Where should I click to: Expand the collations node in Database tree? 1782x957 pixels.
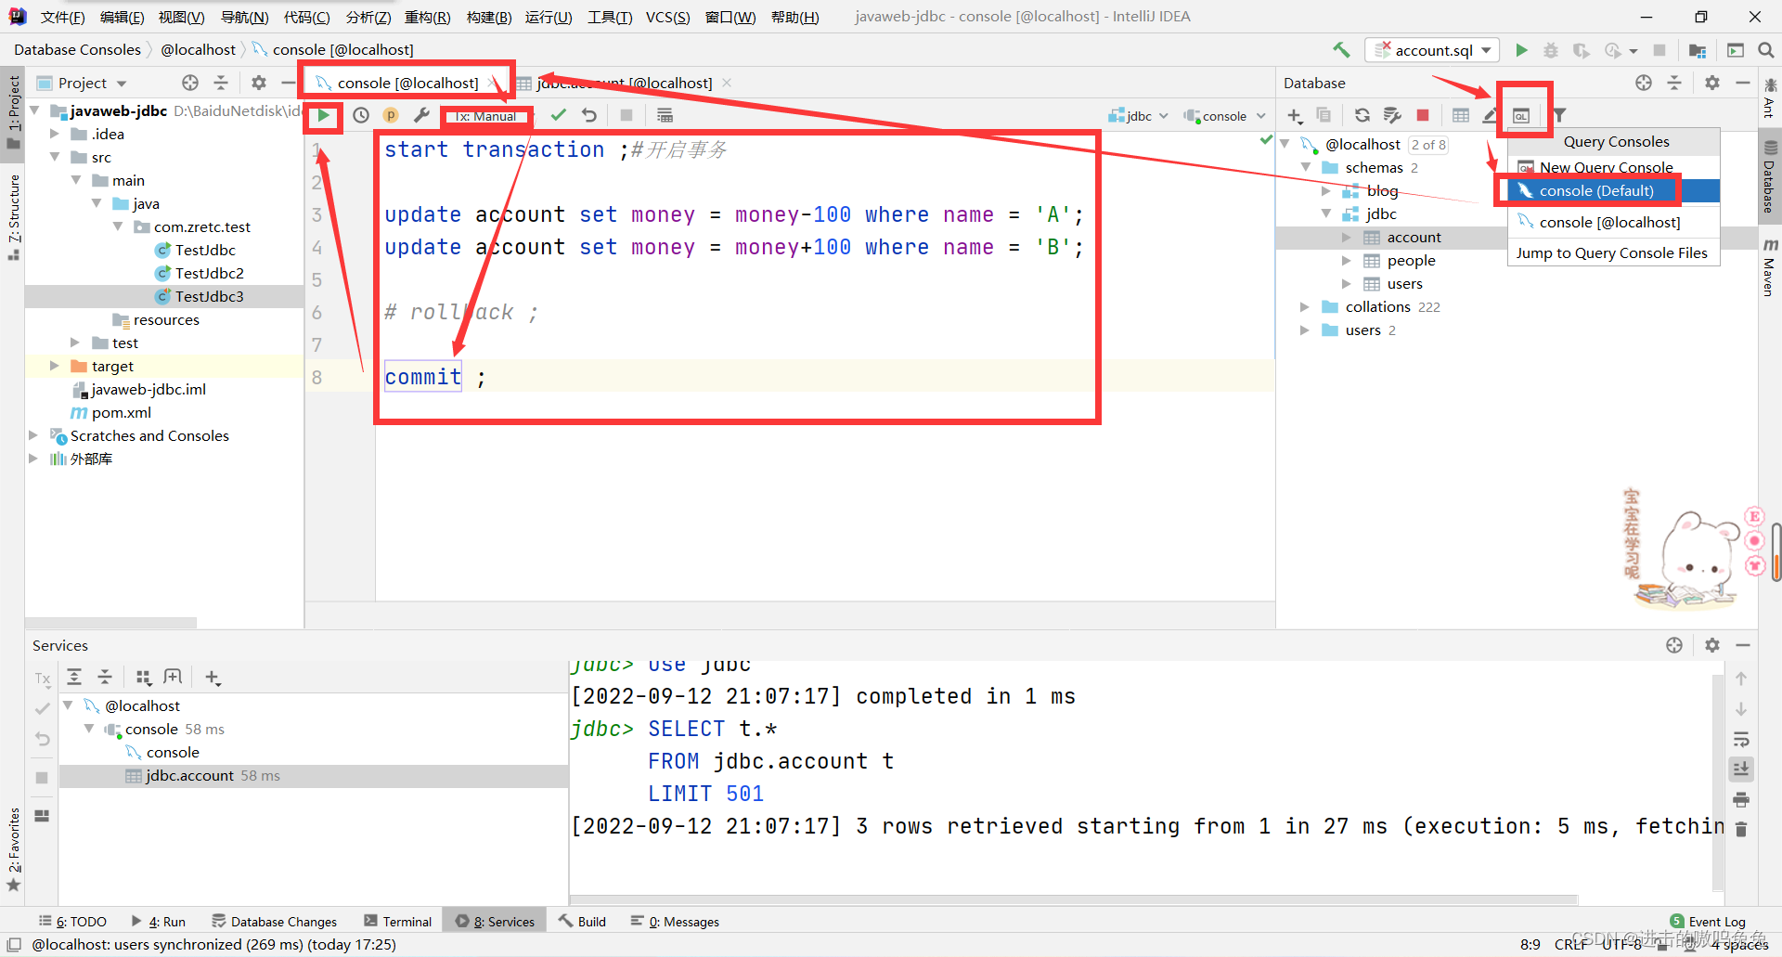(1306, 306)
